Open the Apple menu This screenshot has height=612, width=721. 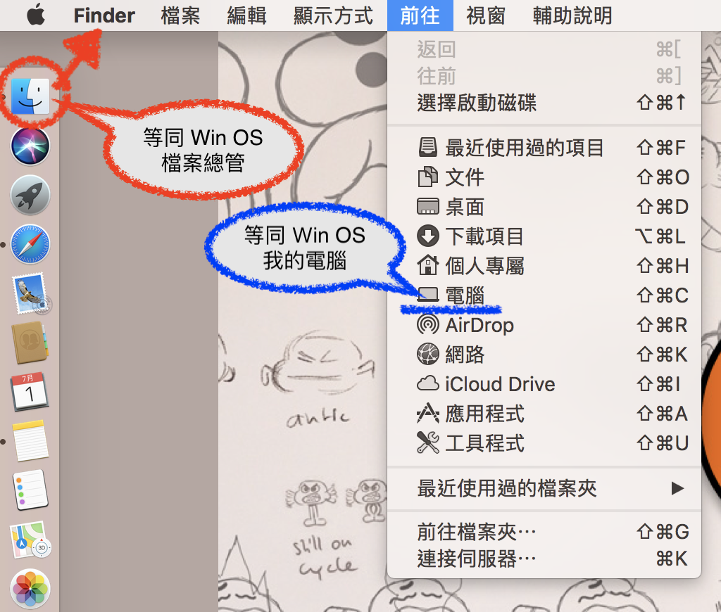[36, 15]
